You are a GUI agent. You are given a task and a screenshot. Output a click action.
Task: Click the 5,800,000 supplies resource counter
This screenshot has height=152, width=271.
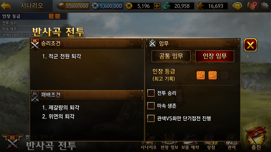click(x=73, y=6)
